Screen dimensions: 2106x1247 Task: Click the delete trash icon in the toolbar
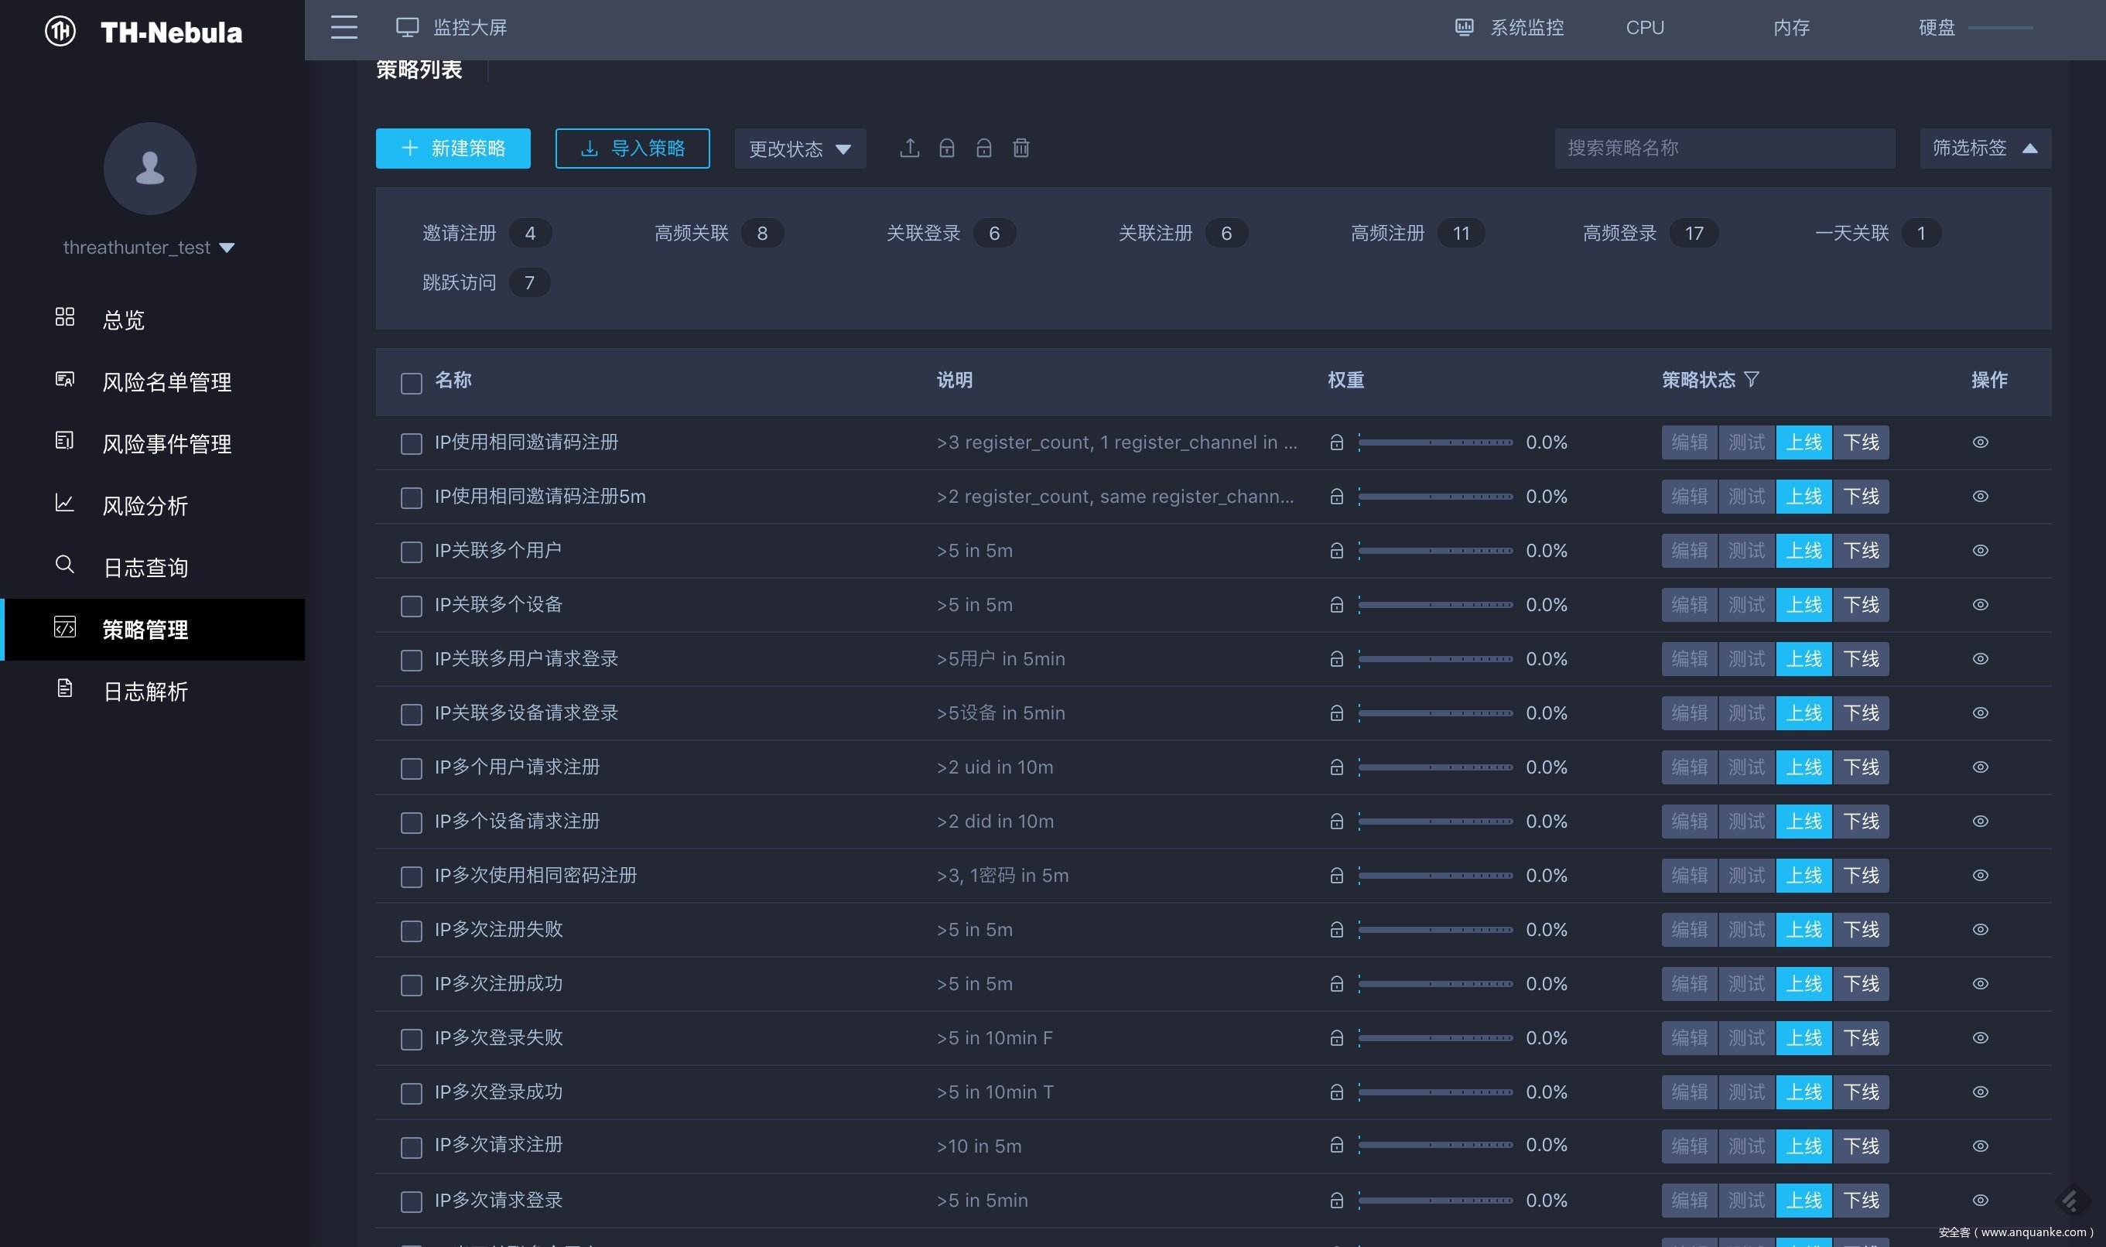[1021, 148]
